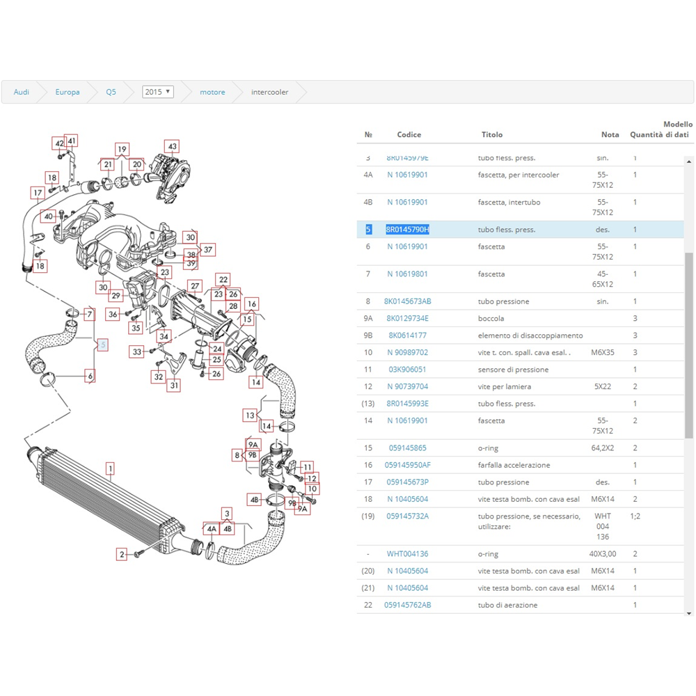Select the WHT004136 o-ring code
Image resolution: width=696 pixels, height=696 pixels.
408,554
